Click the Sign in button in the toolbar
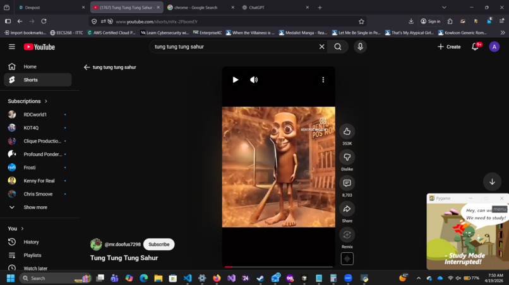This screenshot has width=509, height=285. point(431,21)
